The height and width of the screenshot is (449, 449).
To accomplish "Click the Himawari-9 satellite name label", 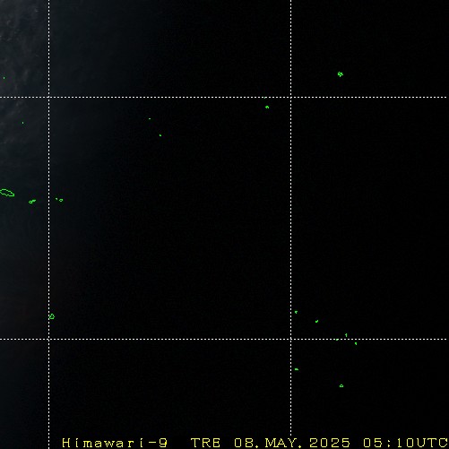I will (x=115, y=443).
